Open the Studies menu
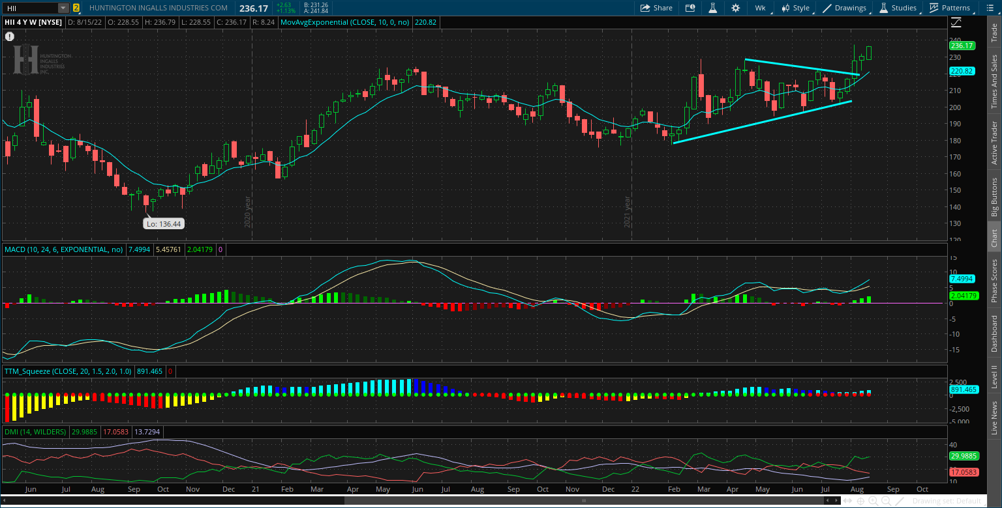1002x508 pixels. pyautogui.click(x=898, y=8)
